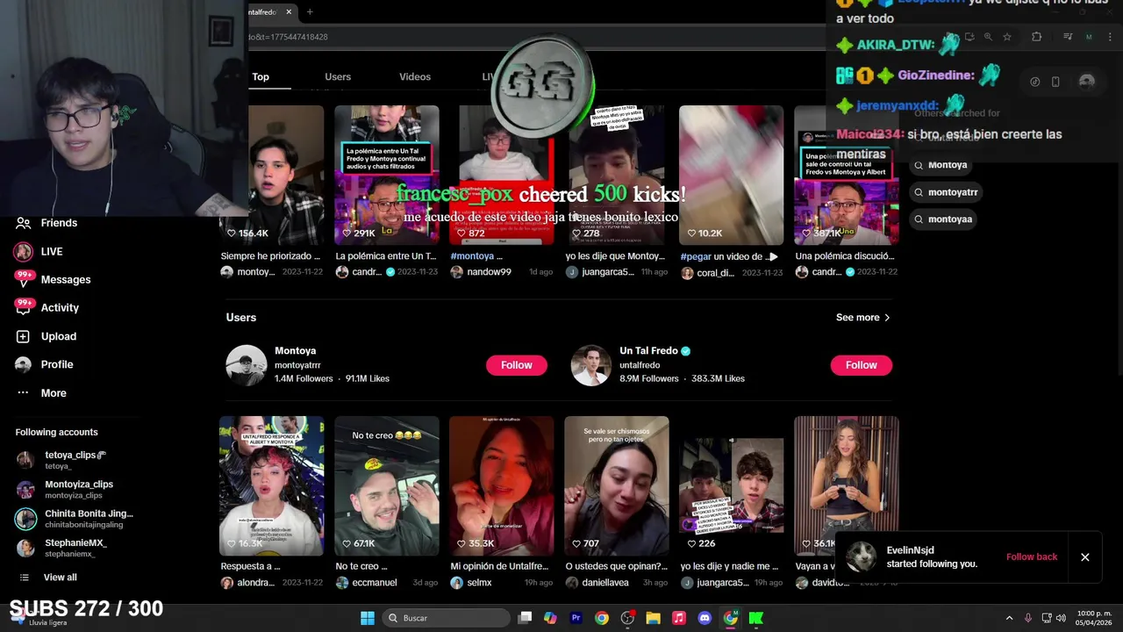
Task: Click See more in Users section
Action: [863, 318]
